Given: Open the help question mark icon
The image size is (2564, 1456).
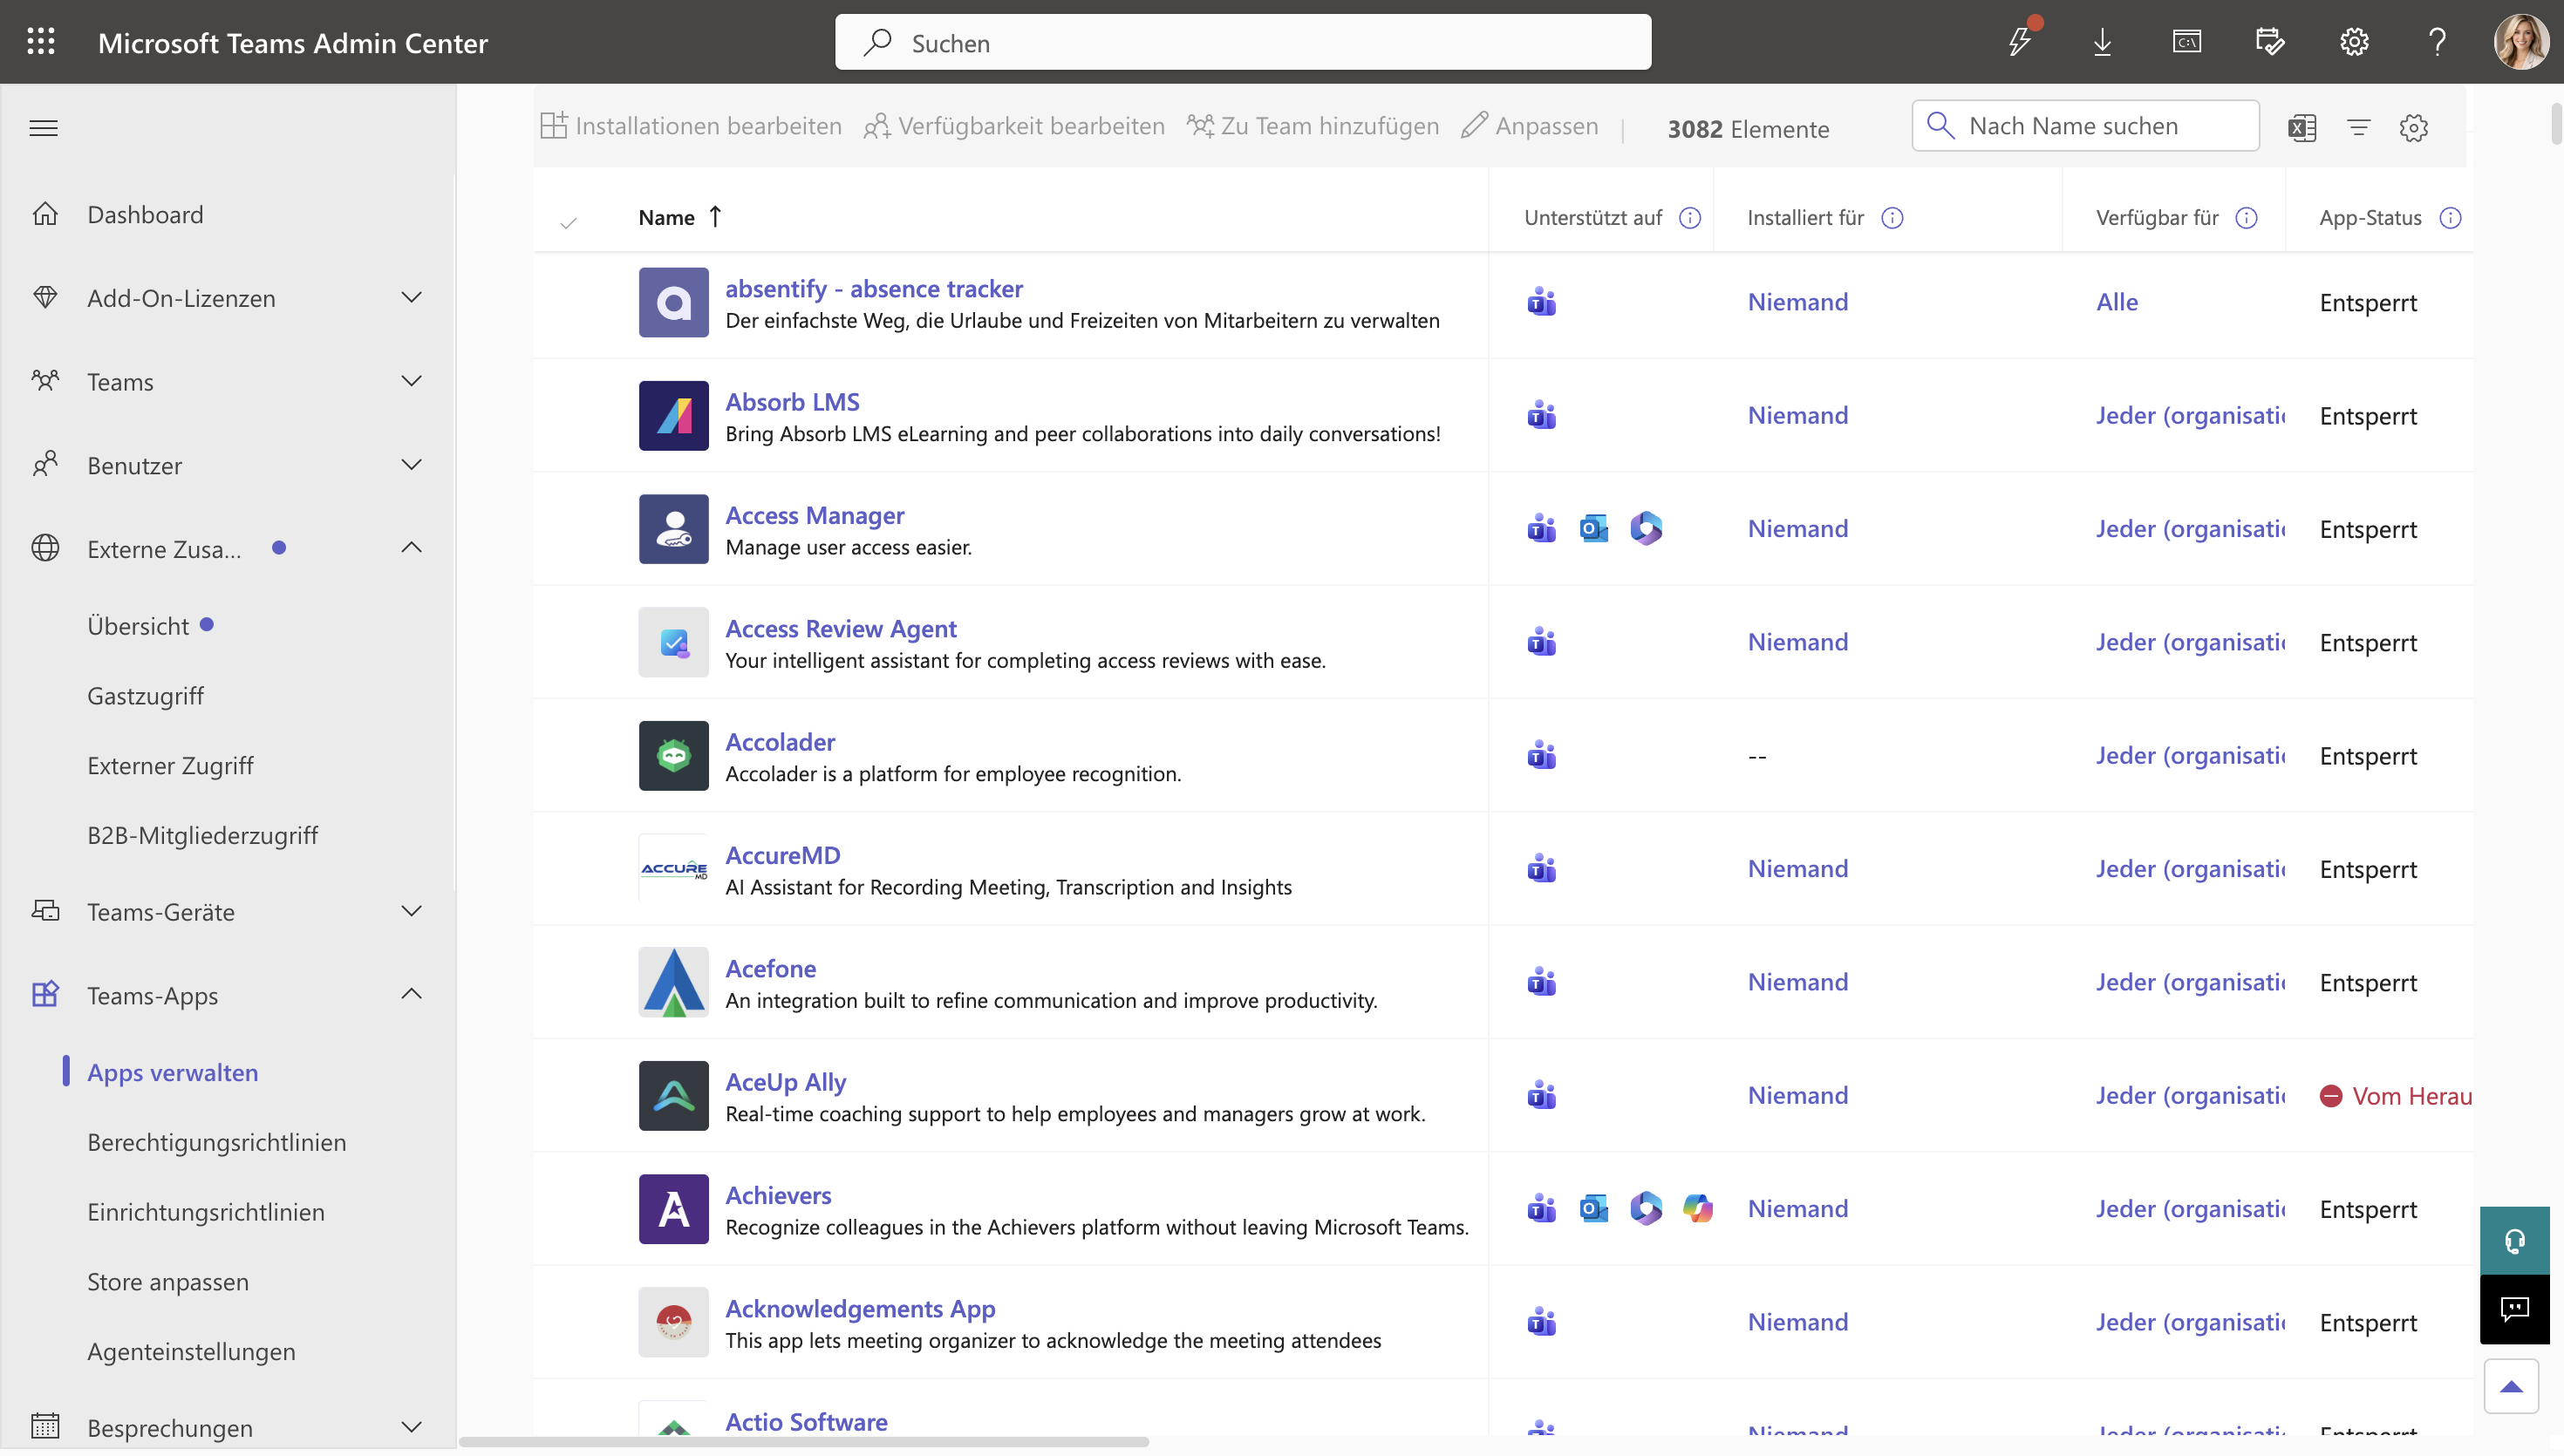Looking at the screenshot, I should pyautogui.click(x=2437, y=42).
